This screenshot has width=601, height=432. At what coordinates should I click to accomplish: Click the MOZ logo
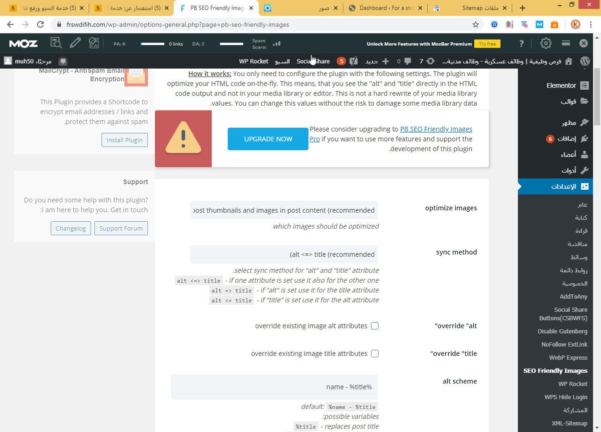point(23,44)
